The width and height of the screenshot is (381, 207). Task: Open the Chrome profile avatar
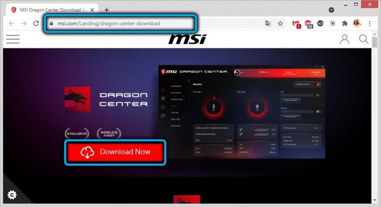(x=357, y=23)
